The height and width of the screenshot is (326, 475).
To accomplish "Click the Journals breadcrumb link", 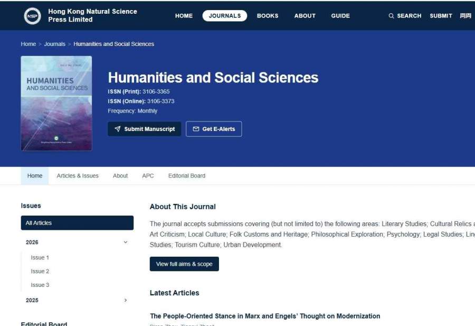I will [54, 44].
